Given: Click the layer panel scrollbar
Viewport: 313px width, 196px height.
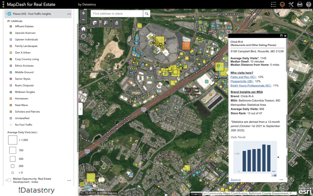Looking at the screenshot, I should tap(77, 88).
